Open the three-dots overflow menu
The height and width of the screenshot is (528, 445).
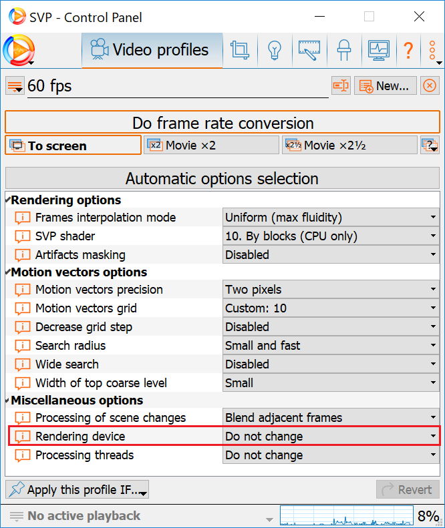[x=433, y=50]
